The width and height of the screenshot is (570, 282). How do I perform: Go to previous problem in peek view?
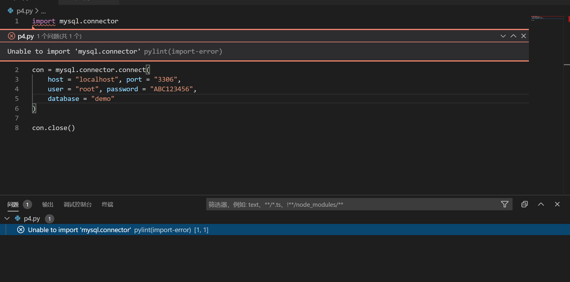pyautogui.click(x=513, y=36)
